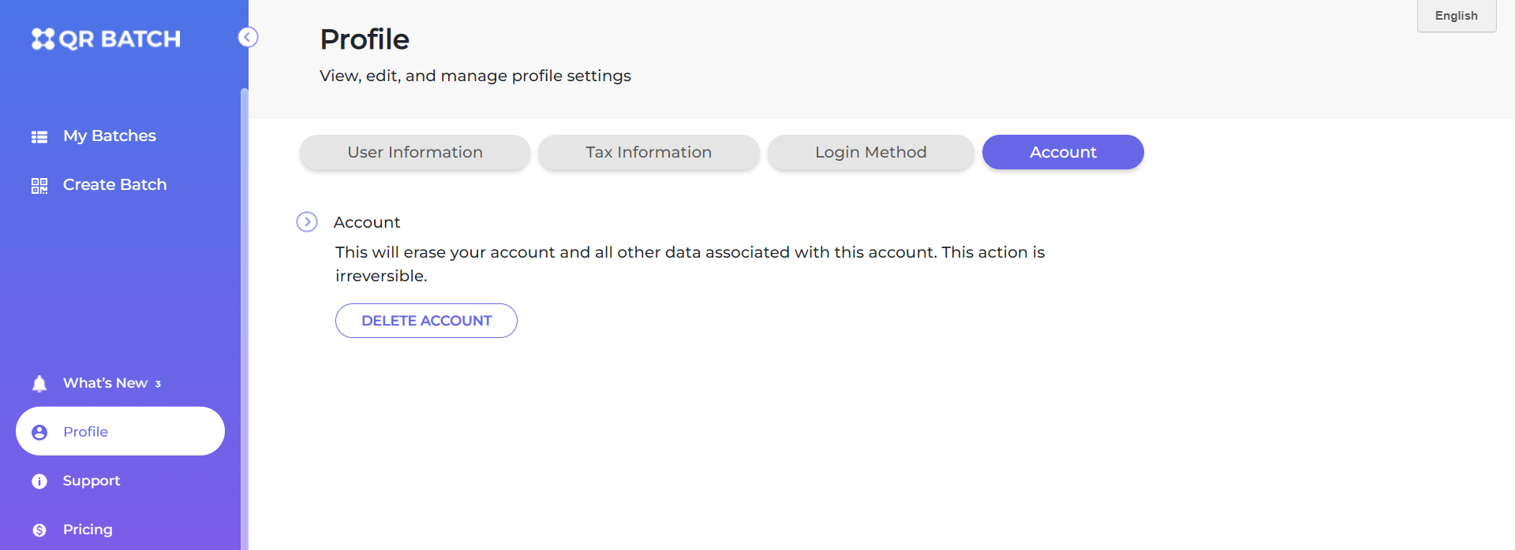1515x550 pixels.
Task: Select the Account tab
Action: 1063,152
